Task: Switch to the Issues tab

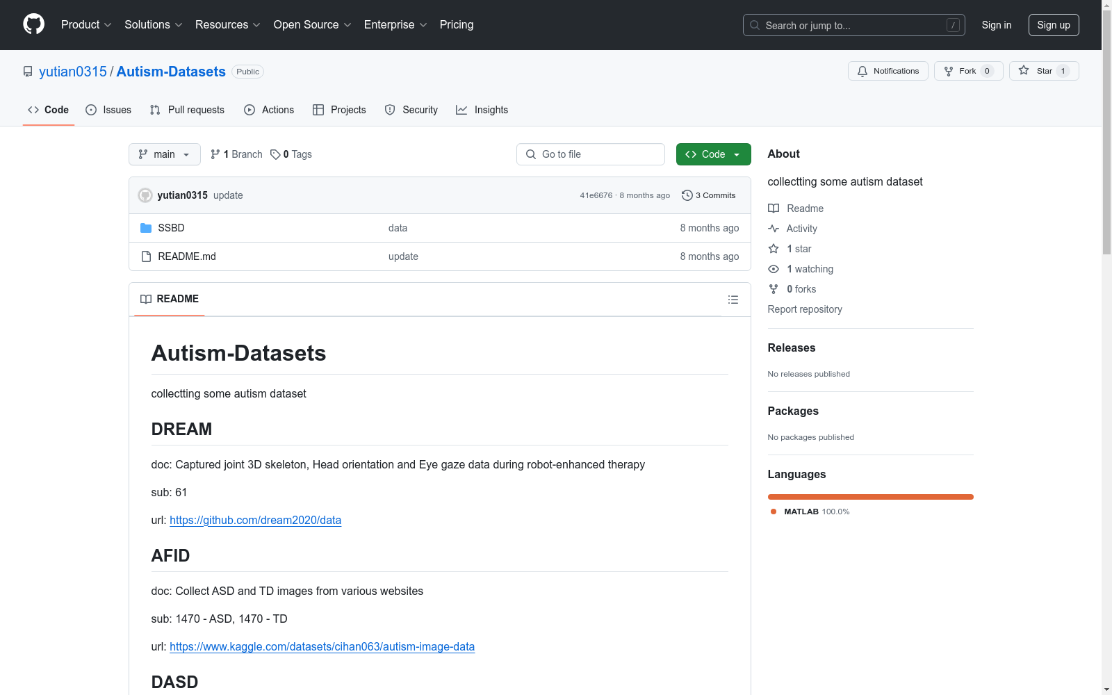Action: [108, 110]
